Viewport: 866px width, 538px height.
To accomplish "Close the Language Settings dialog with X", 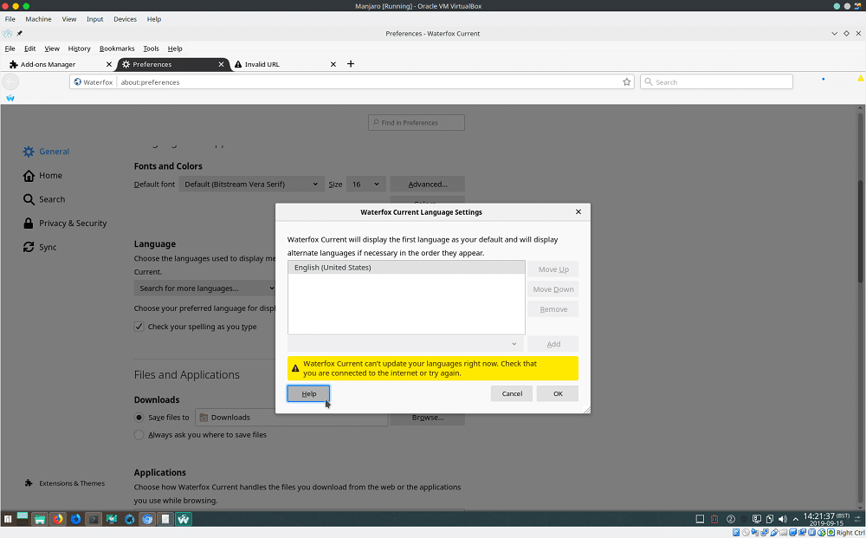I will (x=578, y=212).
